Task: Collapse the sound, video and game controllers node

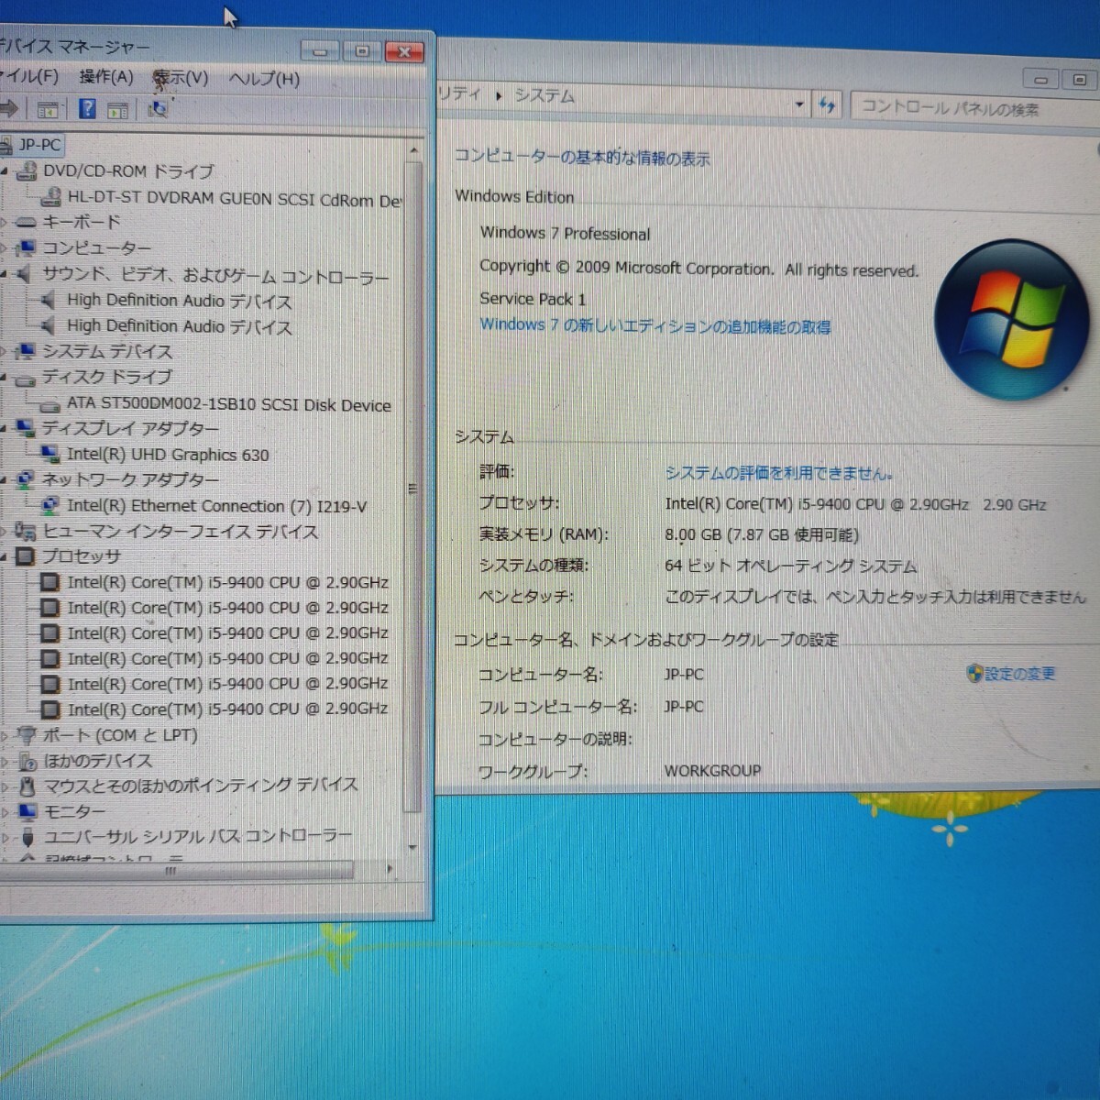Action: tap(5, 275)
